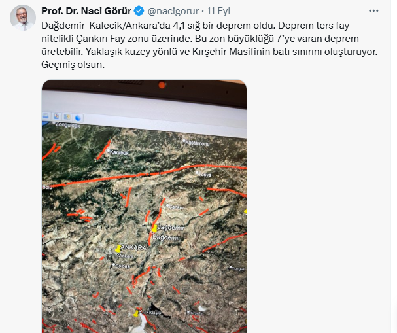Click the blue verified badge
This screenshot has height=333, width=397.
coord(139,11)
